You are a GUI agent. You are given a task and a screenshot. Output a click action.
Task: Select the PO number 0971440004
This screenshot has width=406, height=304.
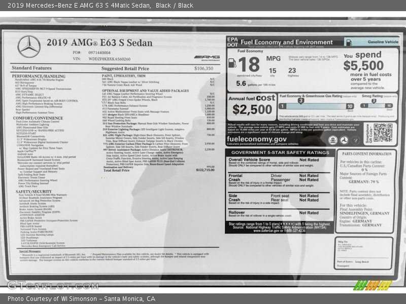99,53
